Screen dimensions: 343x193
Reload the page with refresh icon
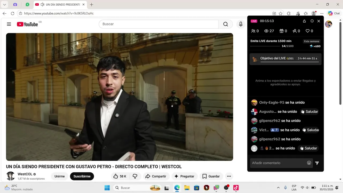pos(13,13)
